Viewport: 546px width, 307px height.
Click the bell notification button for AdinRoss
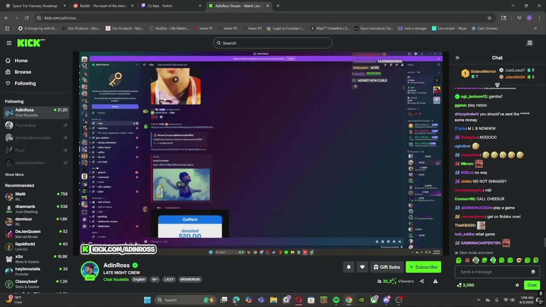coord(349,267)
